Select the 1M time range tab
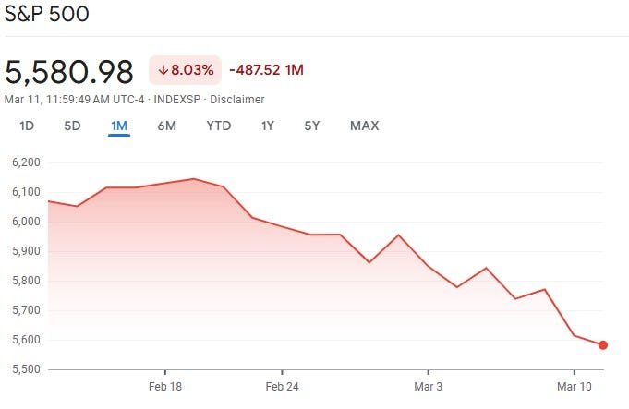 [119, 126]
